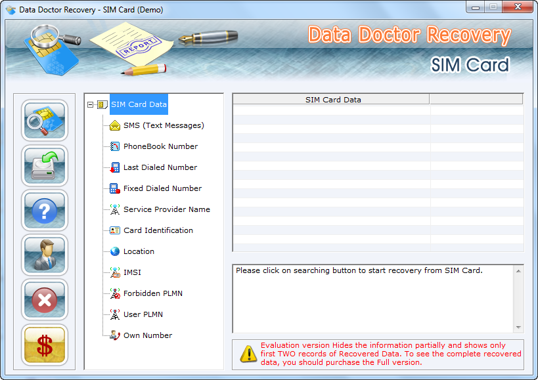Image resolution: width=538 pixels, height=380 pixels.
Task: Open Service Provider Name entry
Action: click(x=167, y=209)
